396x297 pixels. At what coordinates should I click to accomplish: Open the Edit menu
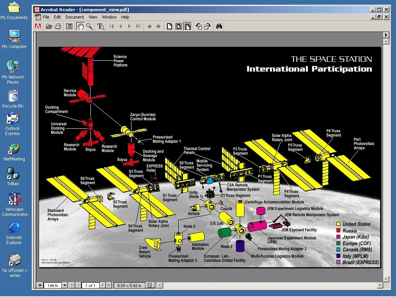point(57,17)
